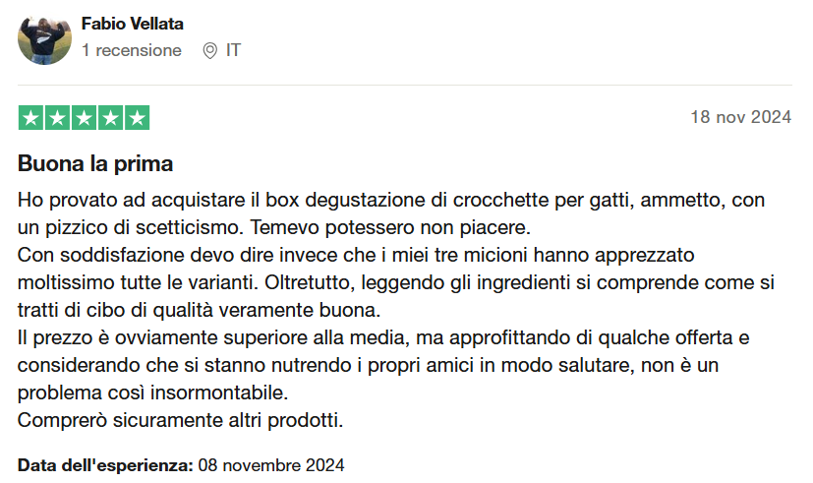
Task: Click the first green rating star
Action: point(30,118)
